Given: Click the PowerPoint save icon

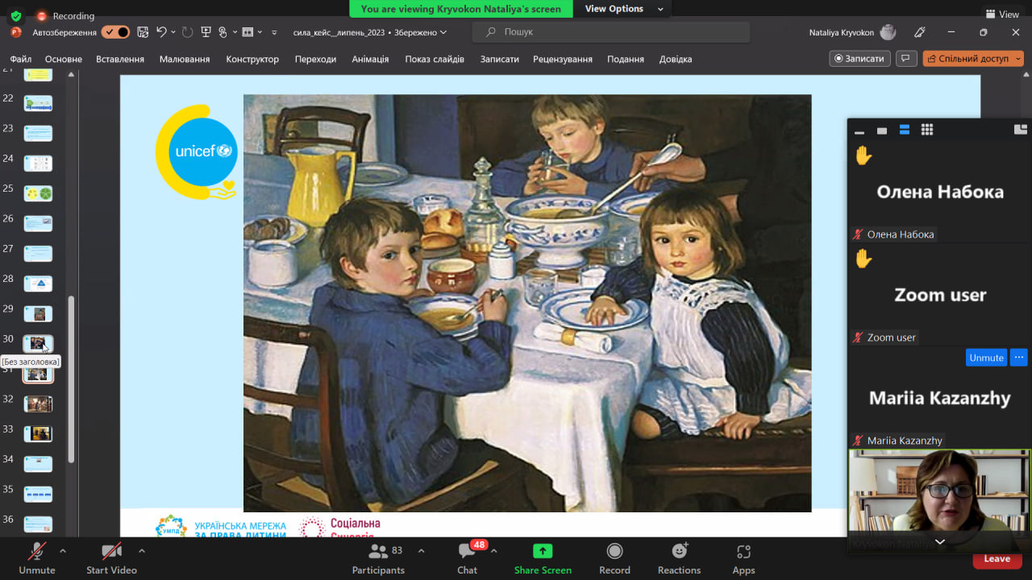Looking at the screenshot, I should tap(143, 32).
